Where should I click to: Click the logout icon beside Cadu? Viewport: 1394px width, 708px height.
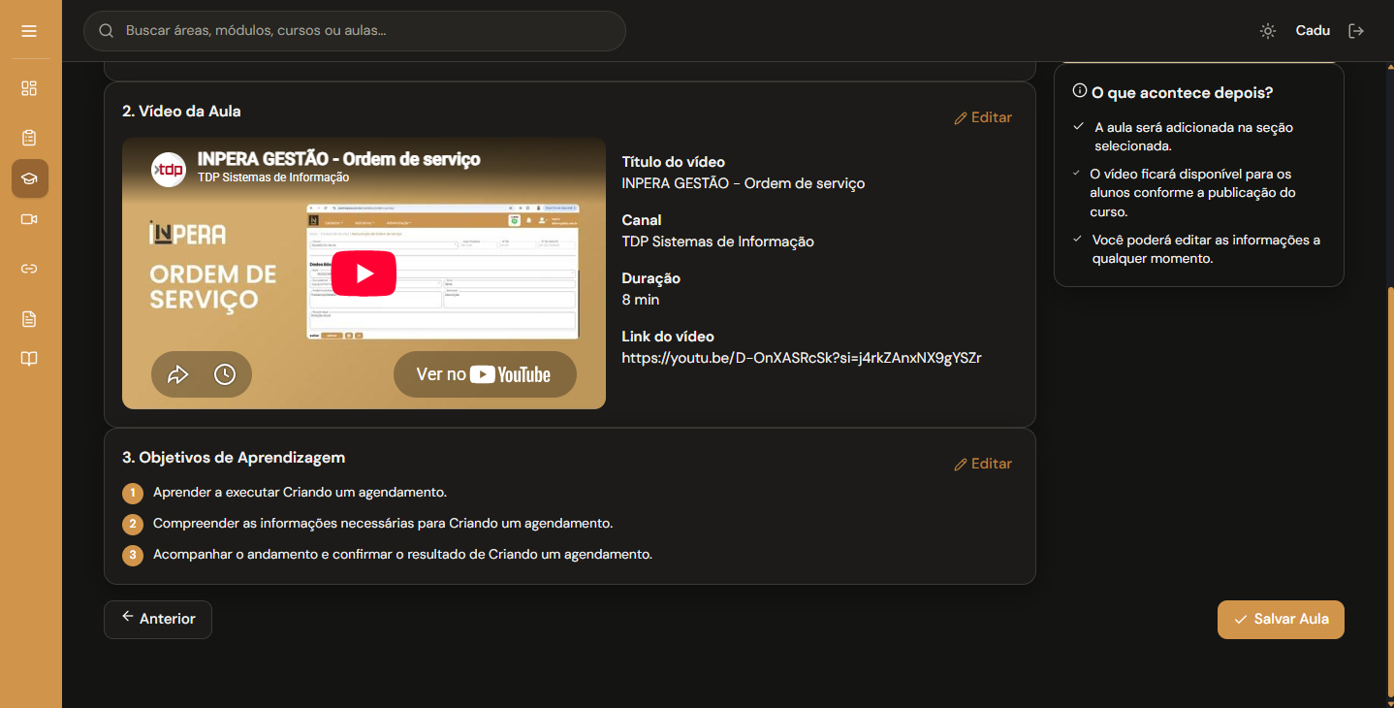[x=1356, y=31]
